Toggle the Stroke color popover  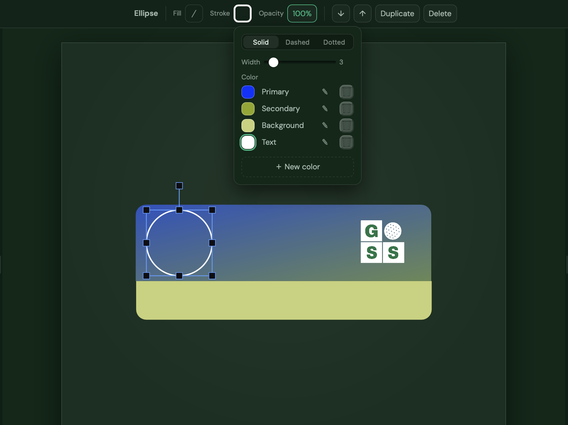coord(242,13)
